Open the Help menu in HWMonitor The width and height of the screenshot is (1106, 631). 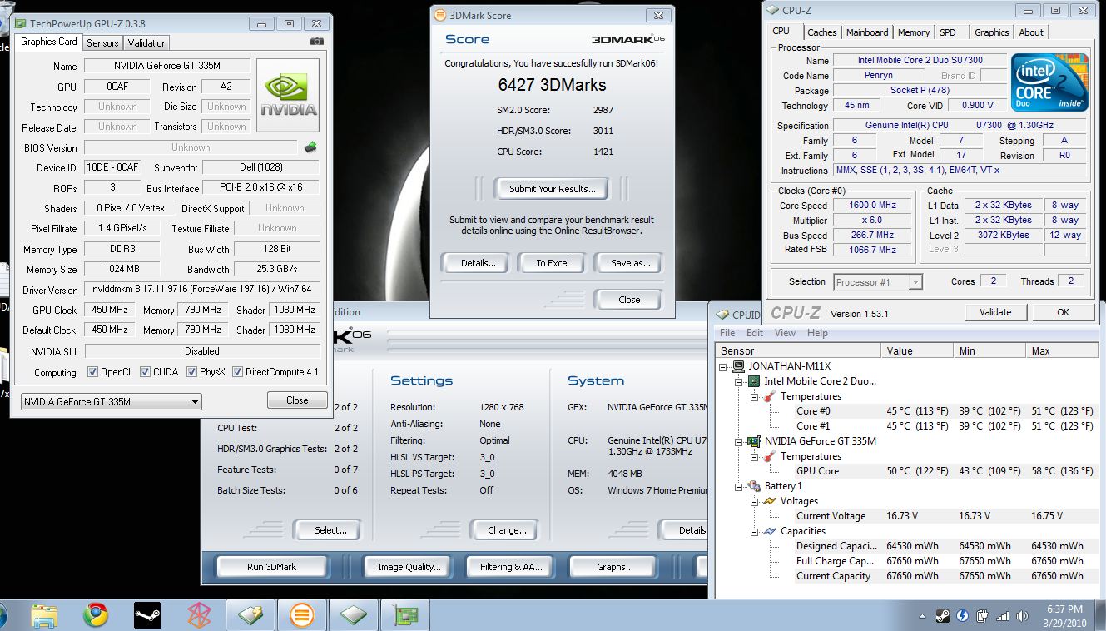pyautogui.click(x=817, y=333)
